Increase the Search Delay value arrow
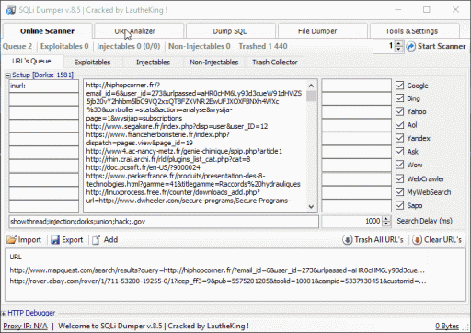 (386, 218)
